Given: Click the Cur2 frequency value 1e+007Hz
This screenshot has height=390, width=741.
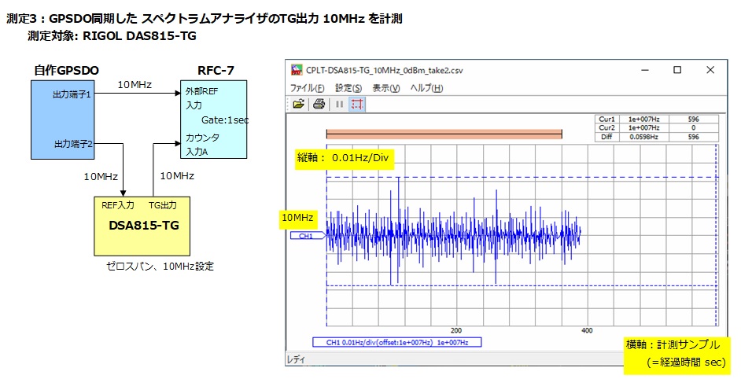Looking at the screenshot, I should (x=643, y=128).
